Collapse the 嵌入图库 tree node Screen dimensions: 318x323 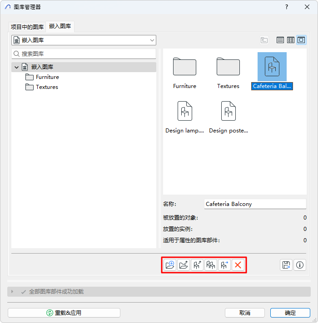[16, 67]
